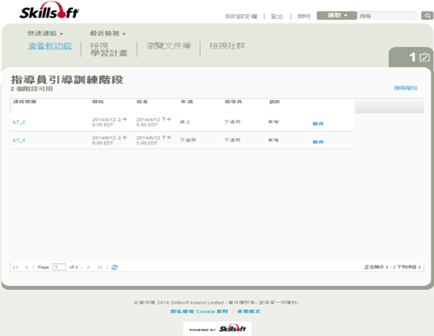This screenshot has width=434, height=336.
Task: Expand the 最近檢視 recently viewed menu
Action: point(108,33)
